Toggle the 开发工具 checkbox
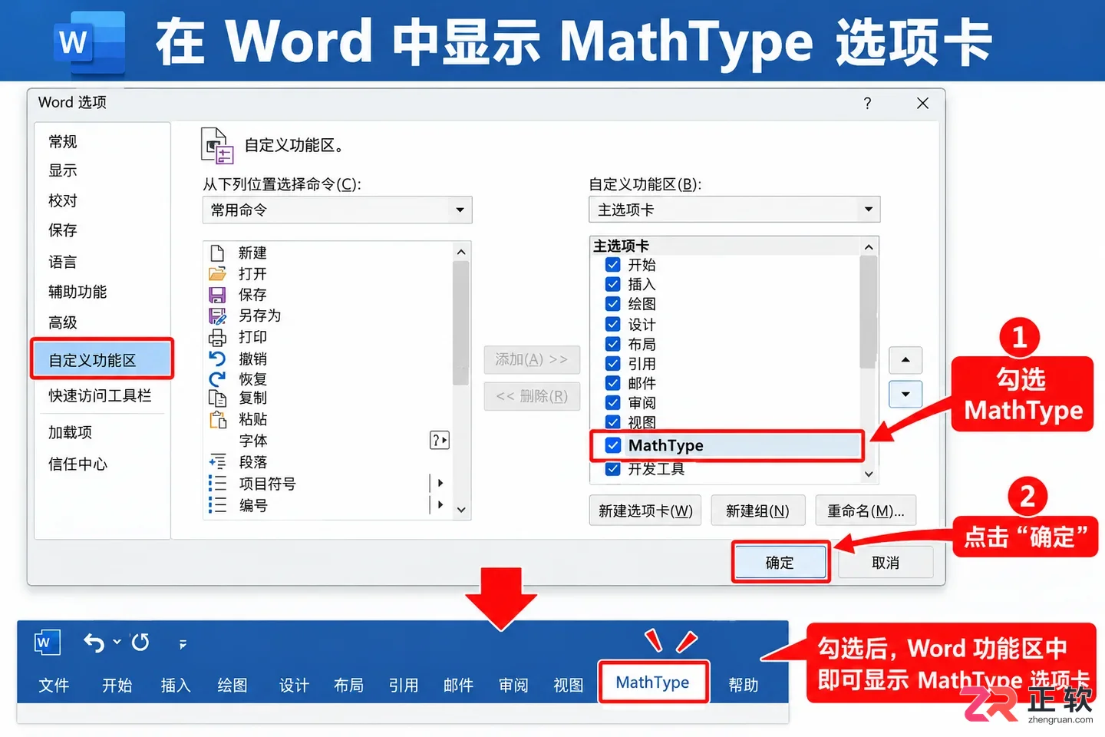 pos(613,468)
